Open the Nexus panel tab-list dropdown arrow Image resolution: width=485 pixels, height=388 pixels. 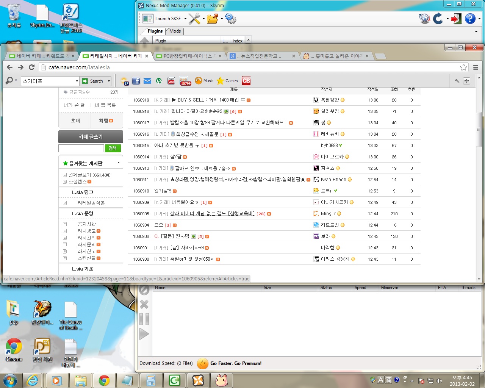pyautogui.click(x=476, y=31)
